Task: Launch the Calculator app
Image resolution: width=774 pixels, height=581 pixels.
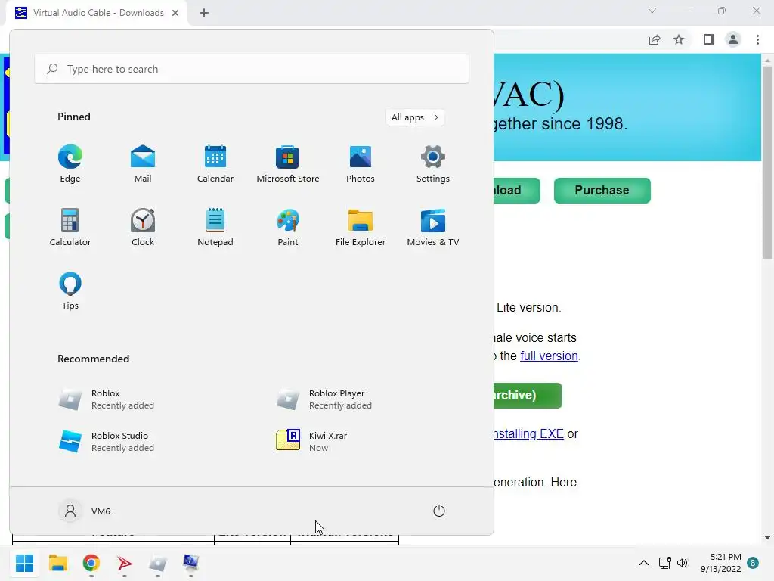Action: click(70, 227)
